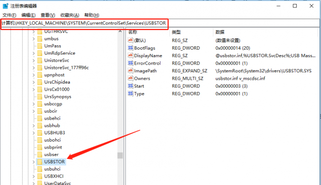This screenshot has height=185, width=321.
Task: Select the BootFlags value name
Action: (x=145, y=48)
